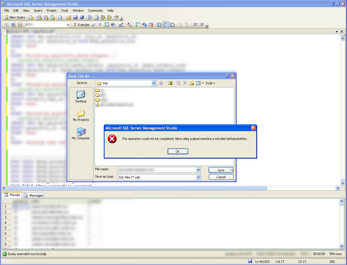The image size is (347, 265).
Task: Toggle Results to Text
Action: [159, 25]
